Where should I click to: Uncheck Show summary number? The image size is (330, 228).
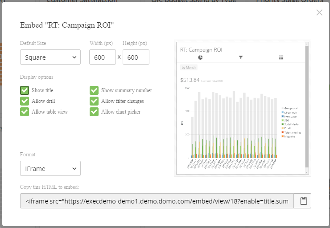point(94,90)
